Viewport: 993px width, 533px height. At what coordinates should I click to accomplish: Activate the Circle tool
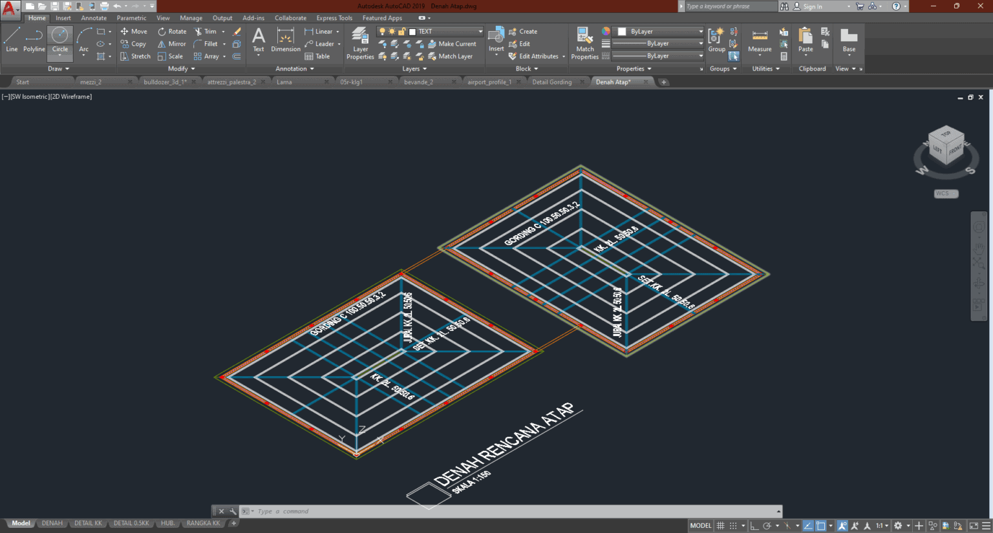click(x=59, y=43)
